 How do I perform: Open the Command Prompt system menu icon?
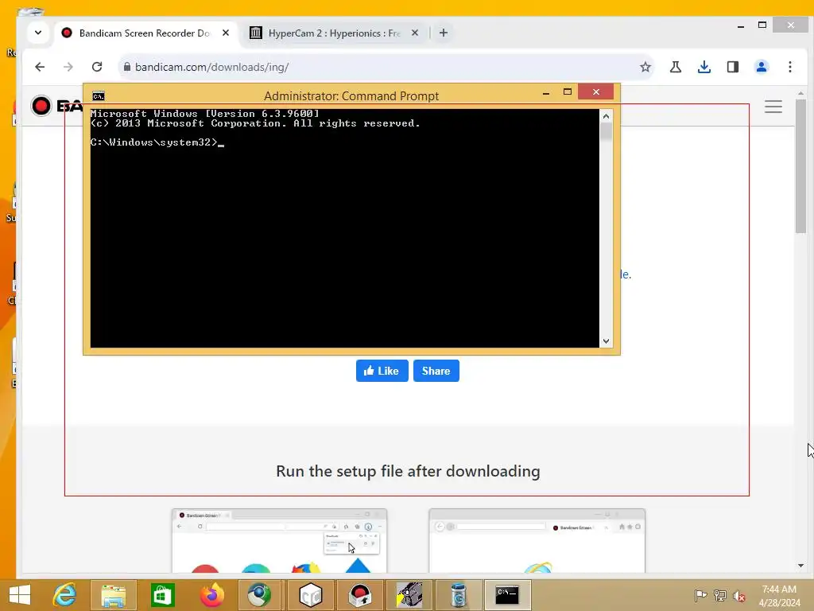click(x=98, y=96)
